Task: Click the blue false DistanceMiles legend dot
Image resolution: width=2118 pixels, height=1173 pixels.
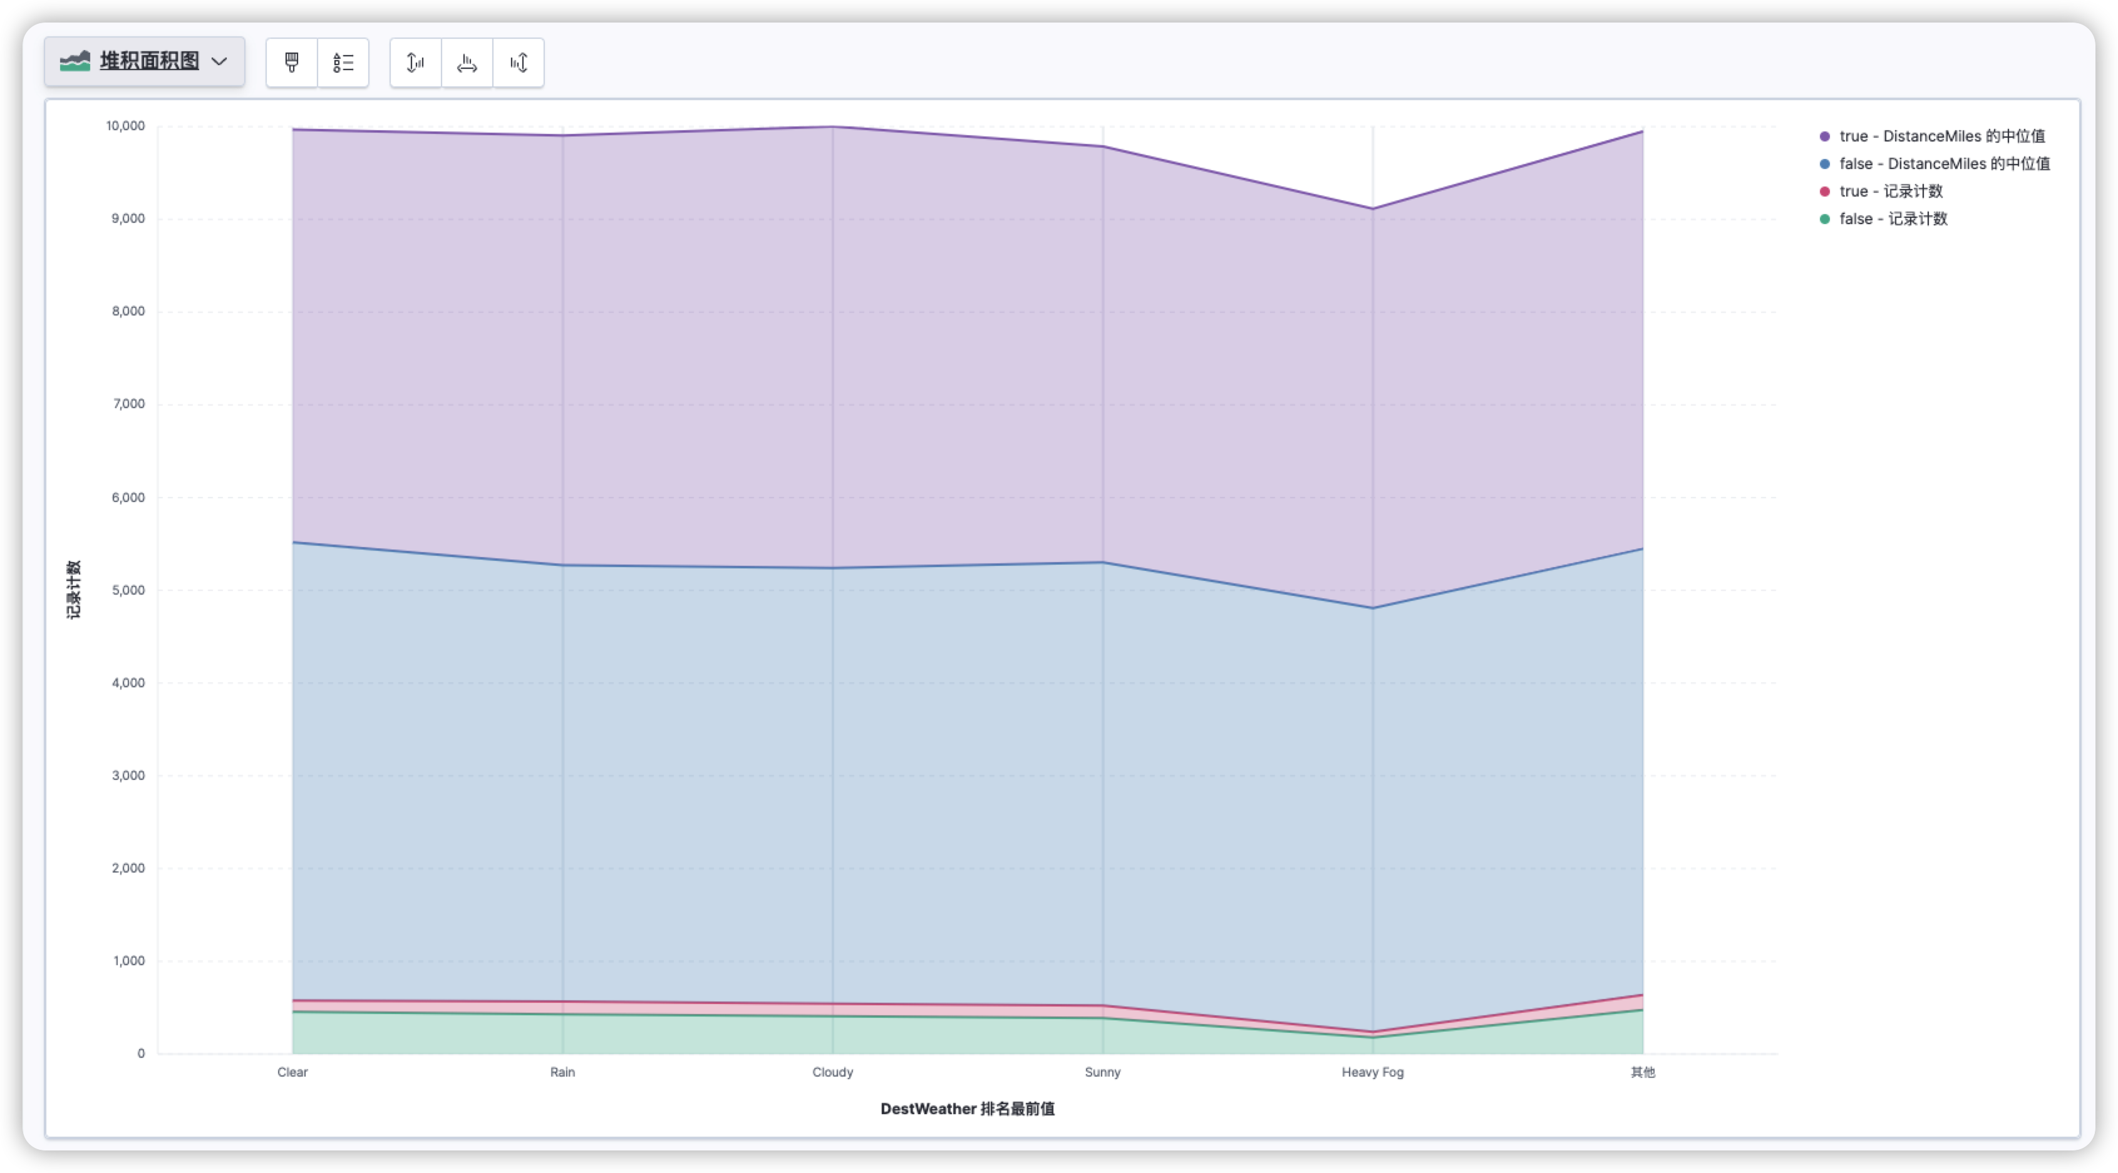Action: point(1824,165)
